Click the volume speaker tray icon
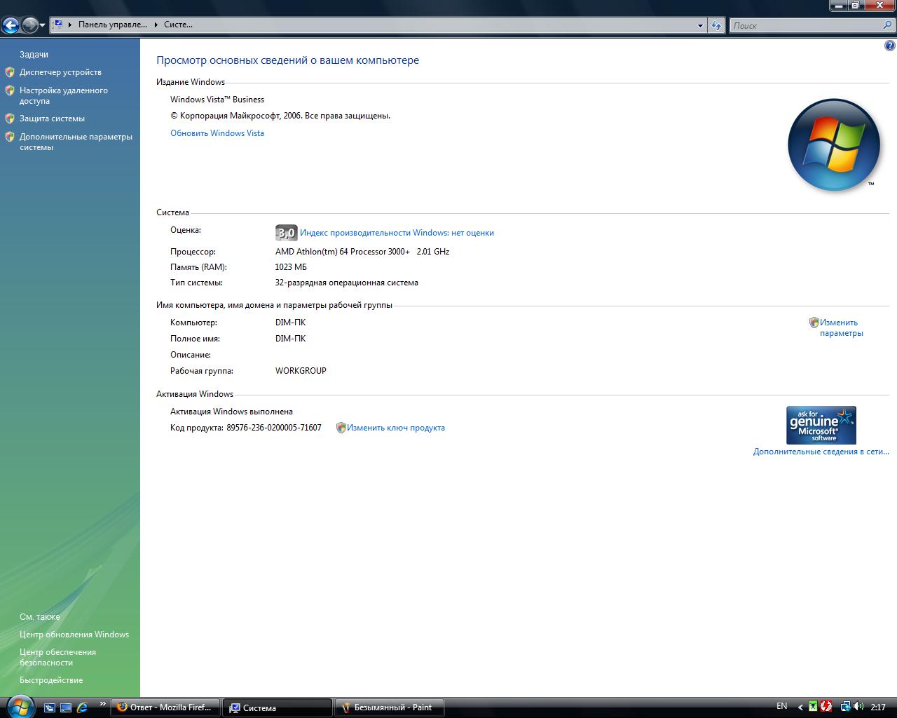The image size is (897, 718). 858,707
